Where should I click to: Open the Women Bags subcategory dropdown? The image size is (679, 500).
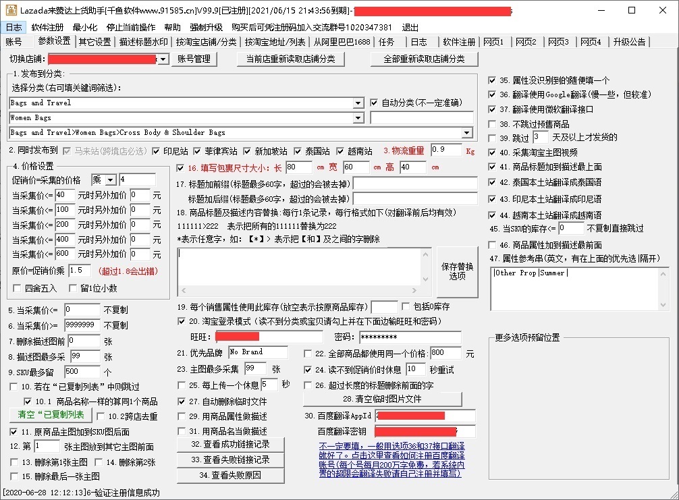(358, 117)
